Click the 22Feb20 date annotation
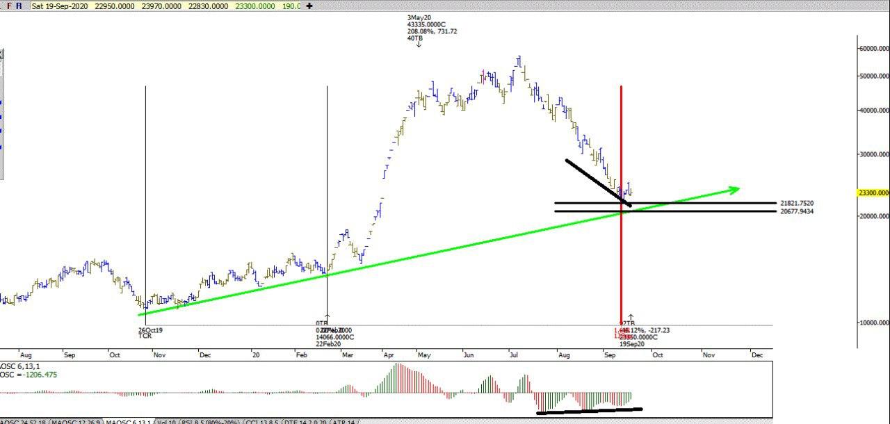The image size is (890, 424). pyautogui.click(x=328, y=344)
